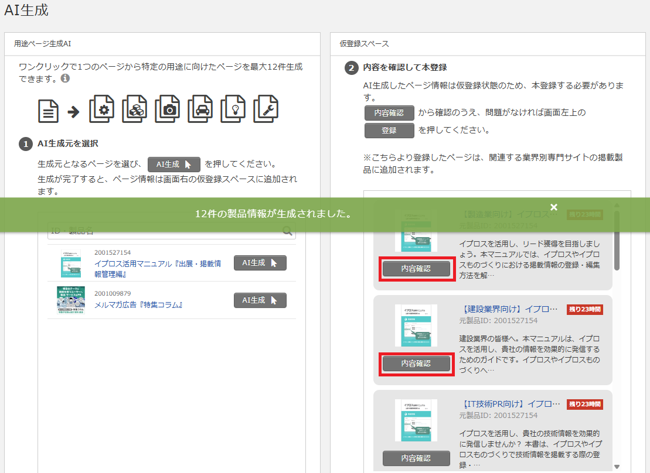Viewport: 650px width, 473px height.
Task: Open 内容確認 for 製造業向け item
Action: [x=416, y=269]
